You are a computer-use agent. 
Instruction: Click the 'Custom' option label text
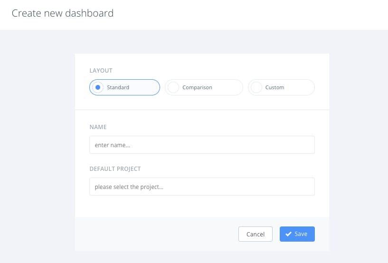(x=274, y=87)
